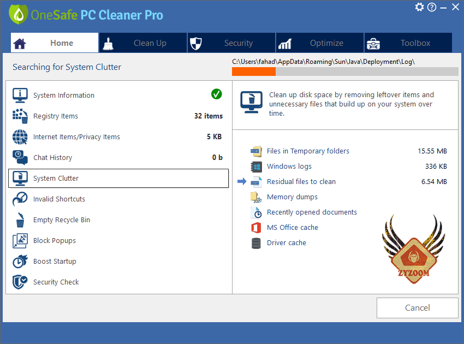Click the Files in Temporary folders label
Image resolution: width=464 pixels, height=344 pixels.
308,151
